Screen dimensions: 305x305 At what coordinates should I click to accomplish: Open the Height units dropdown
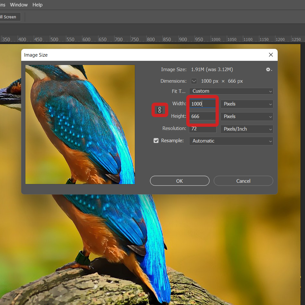coord(247,116)
